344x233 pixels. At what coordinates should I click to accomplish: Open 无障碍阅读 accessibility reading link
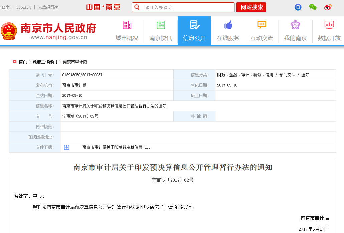pyautogui.click(x=48, y=7)
